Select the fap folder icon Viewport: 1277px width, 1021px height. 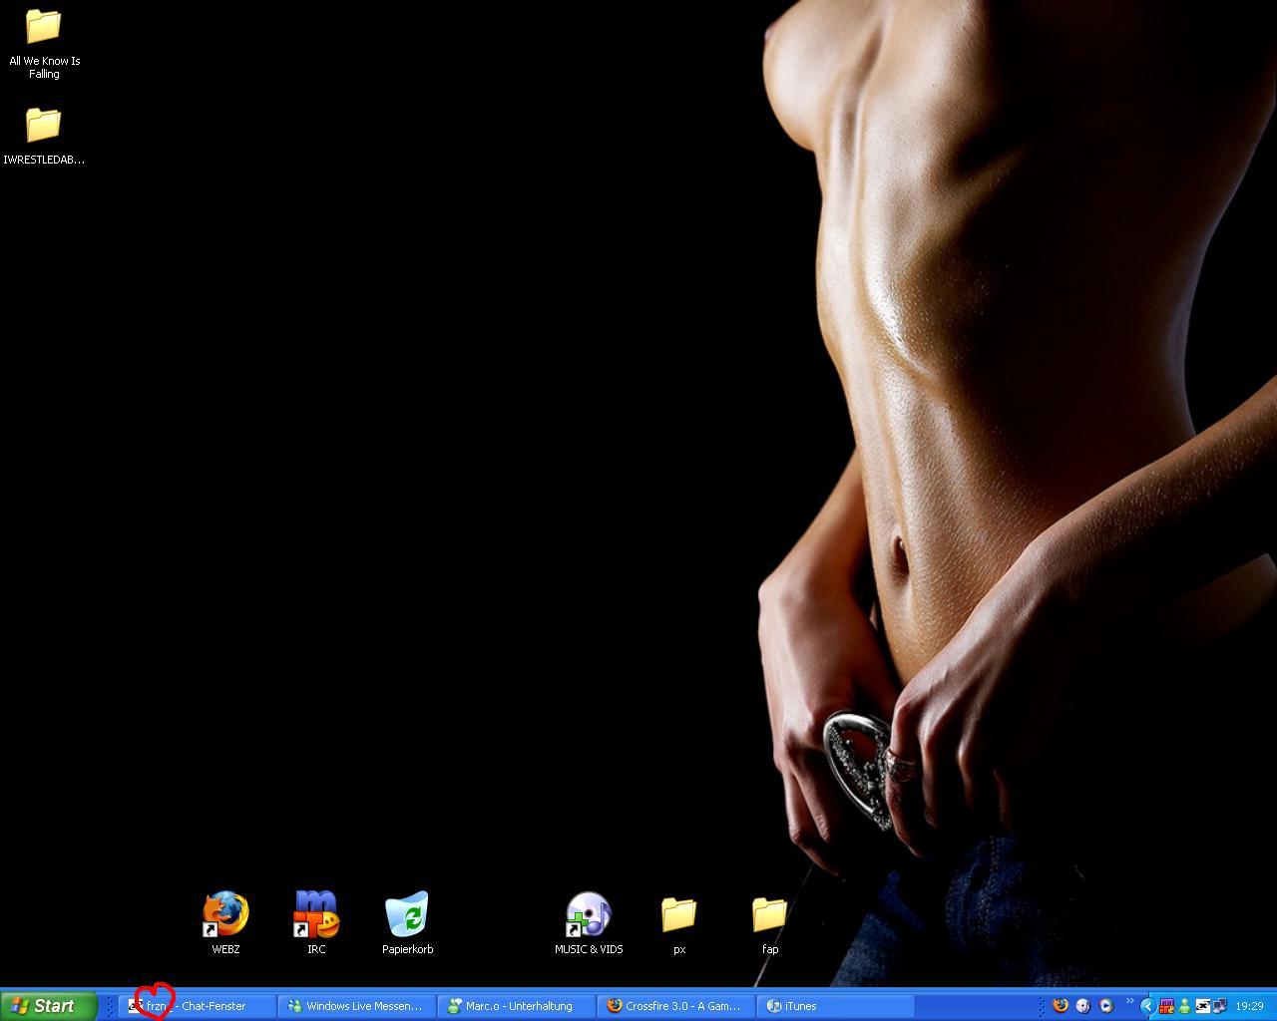[x=770, y=925]
